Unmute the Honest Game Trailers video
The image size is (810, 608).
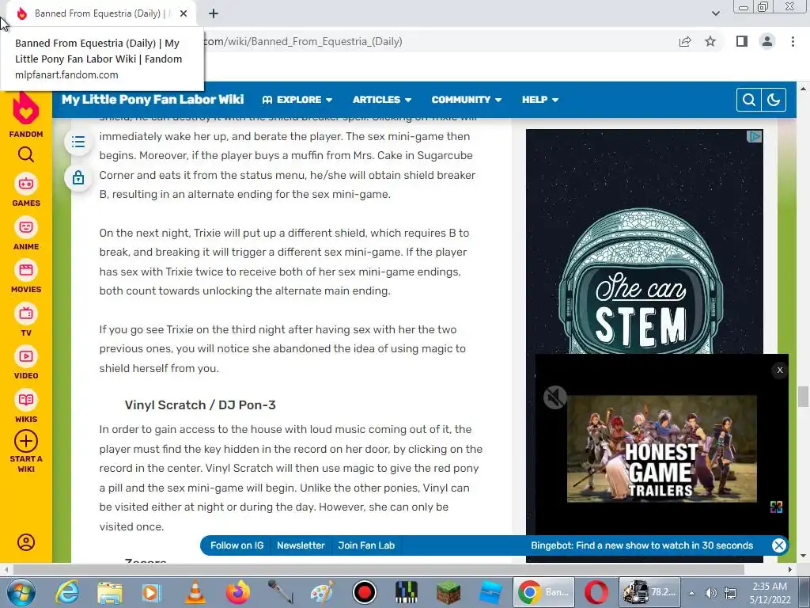(x=555, y=397)
